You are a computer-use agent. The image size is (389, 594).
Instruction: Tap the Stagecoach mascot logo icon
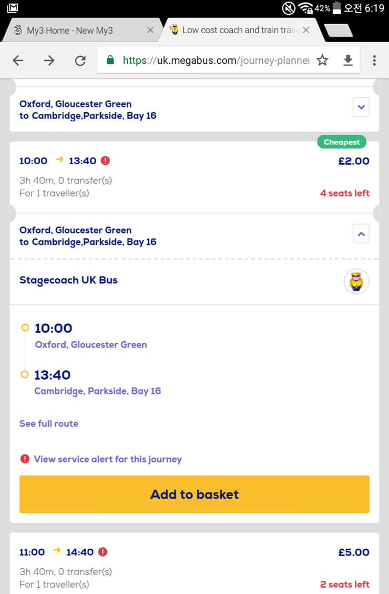tap(356, 281)
